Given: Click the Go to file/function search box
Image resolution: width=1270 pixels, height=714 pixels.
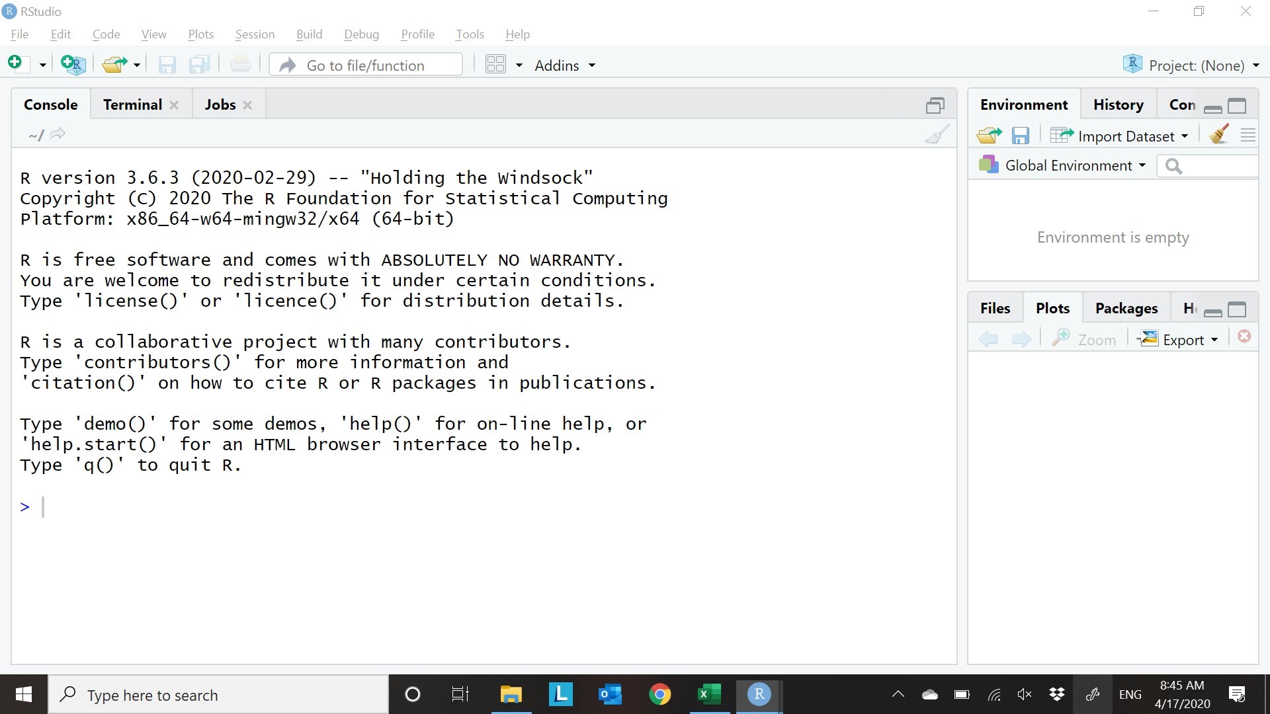Looking at the screenshot, I should [x=366, y=65].
